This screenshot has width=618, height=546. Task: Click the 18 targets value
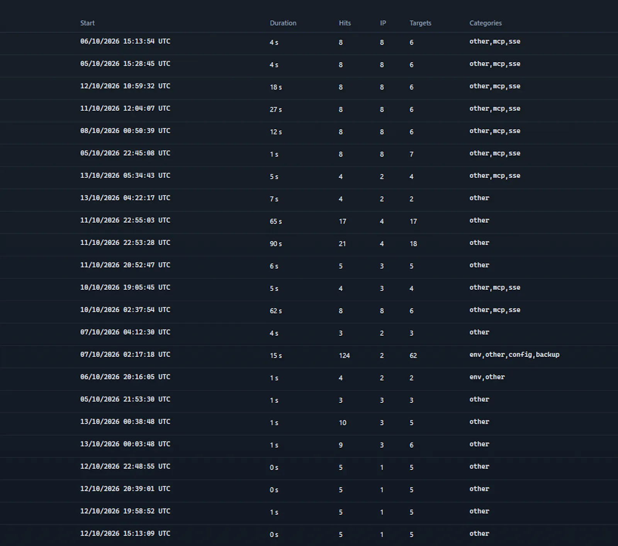point(413,244)
